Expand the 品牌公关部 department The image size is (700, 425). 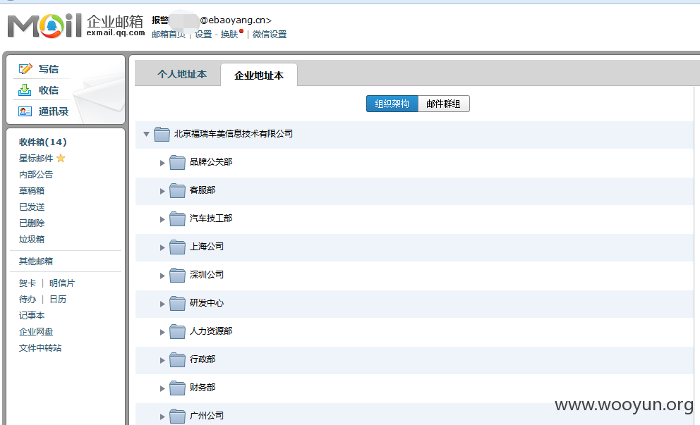162,164
